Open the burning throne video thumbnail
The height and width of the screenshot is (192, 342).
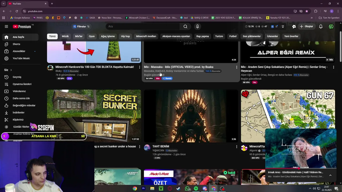[x=191, y=116]
